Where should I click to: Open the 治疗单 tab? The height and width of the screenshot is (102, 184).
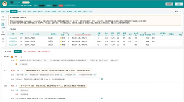[x=47, y=12]
